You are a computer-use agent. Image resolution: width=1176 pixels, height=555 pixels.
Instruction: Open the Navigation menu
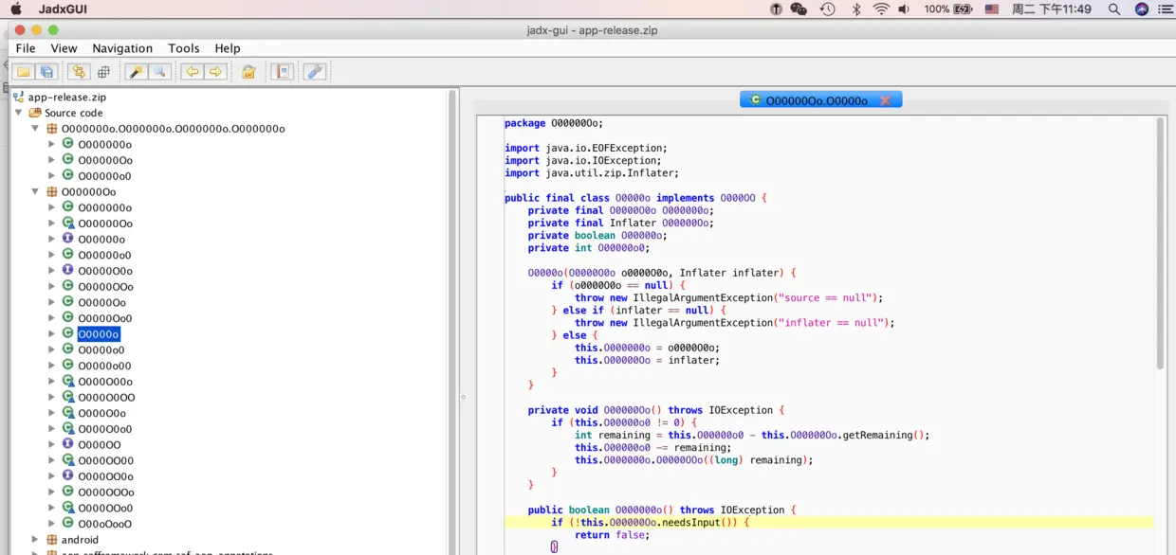click(122, 48)
